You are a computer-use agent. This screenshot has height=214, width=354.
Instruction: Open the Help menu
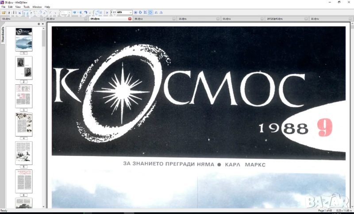click(x=47, y=7)
